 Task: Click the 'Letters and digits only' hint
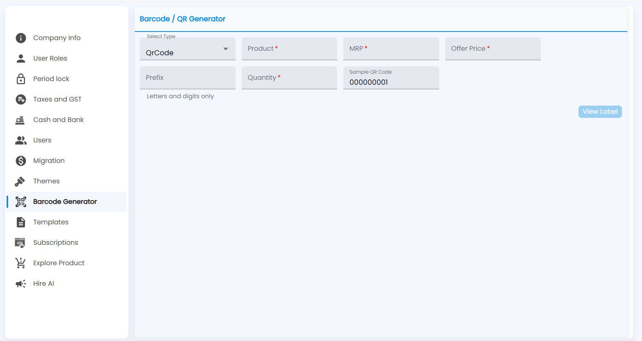[180, 96]
